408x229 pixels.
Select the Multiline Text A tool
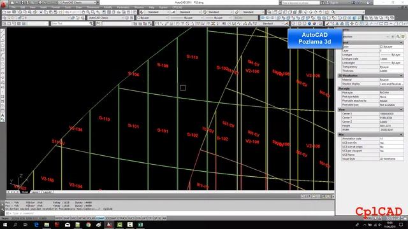pos(3,115)
